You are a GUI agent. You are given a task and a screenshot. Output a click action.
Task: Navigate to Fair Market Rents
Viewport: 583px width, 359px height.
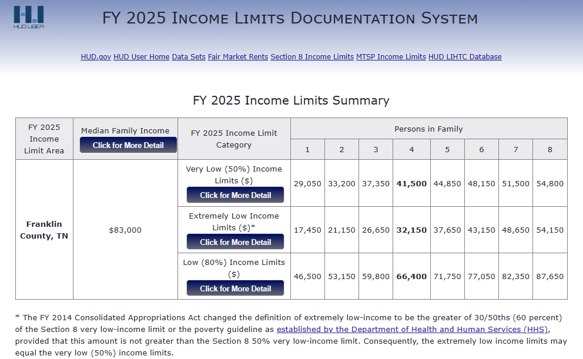tap(238, 57)
